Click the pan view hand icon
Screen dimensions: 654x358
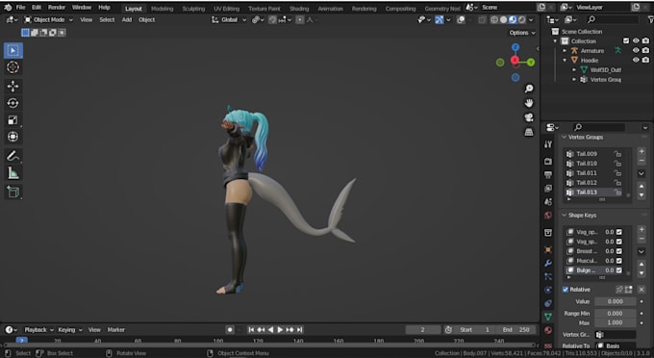[529, 103]
